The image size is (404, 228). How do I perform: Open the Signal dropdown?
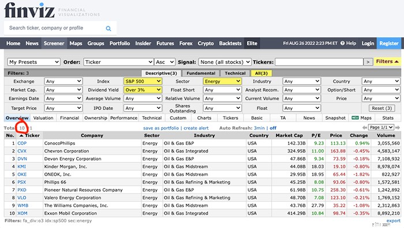(225, 62)
